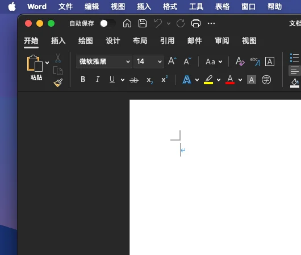This screenshot has width=301, height=255.
Task: Click the Redo circular arrow icon
Action: click(x=181, y=23)
